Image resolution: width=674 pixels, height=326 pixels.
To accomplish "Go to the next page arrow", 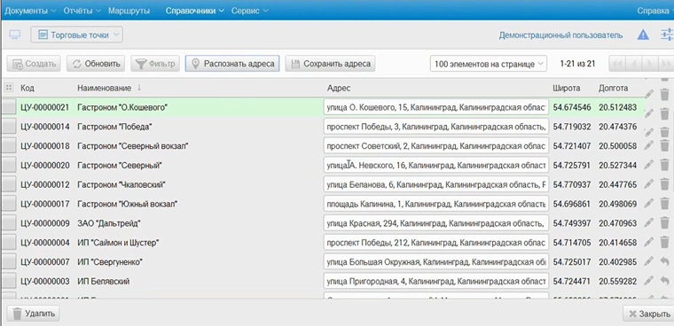I will pos(651,64).
